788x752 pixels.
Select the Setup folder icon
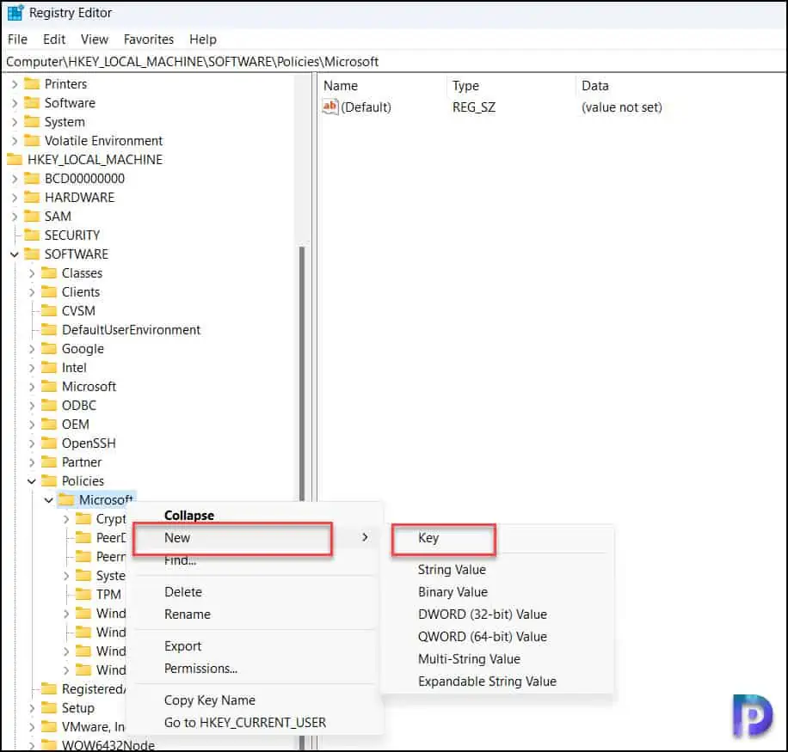pyautogui.click(x=49, y=708)
